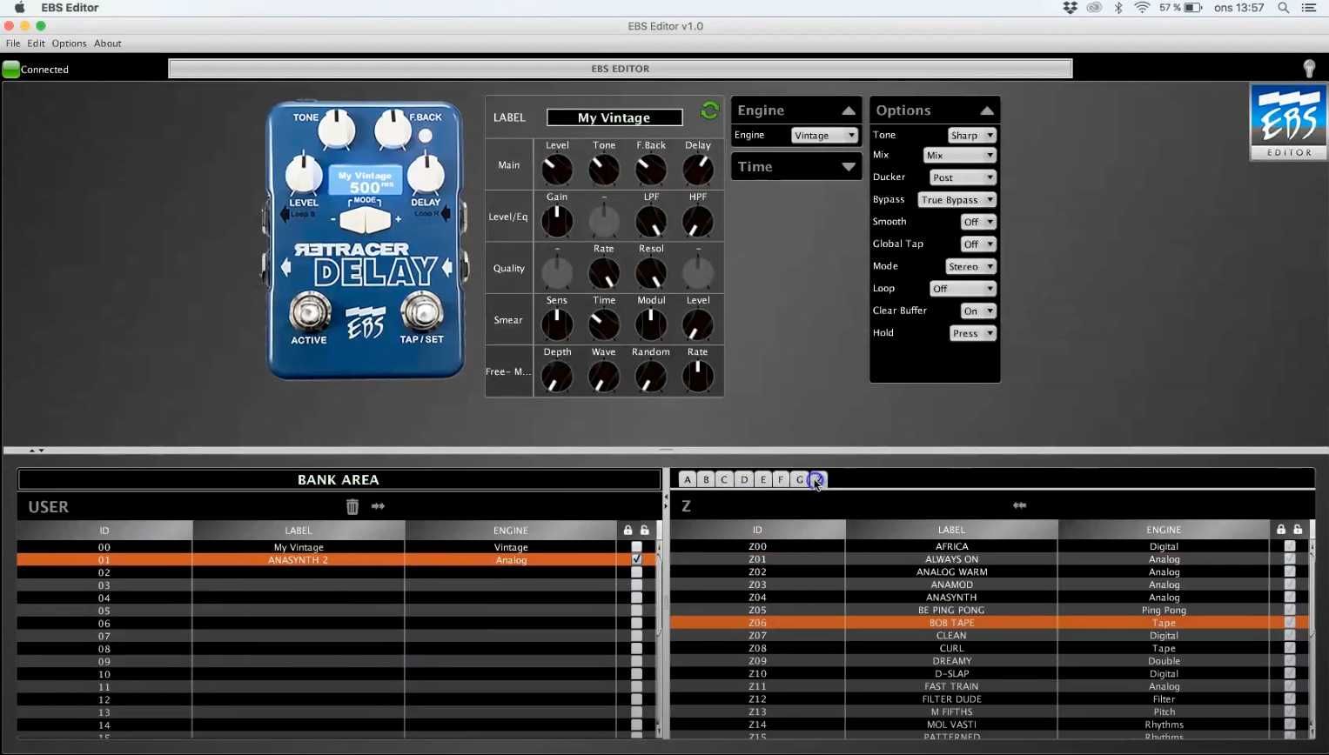Viewport: 1329px width, 755px height.
Task: Open the Edit menu
Action: tap(36, 43)
